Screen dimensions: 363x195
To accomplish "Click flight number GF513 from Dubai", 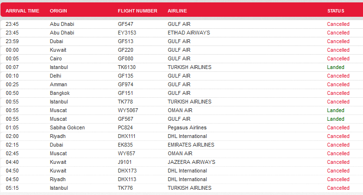I will (126, 41).
